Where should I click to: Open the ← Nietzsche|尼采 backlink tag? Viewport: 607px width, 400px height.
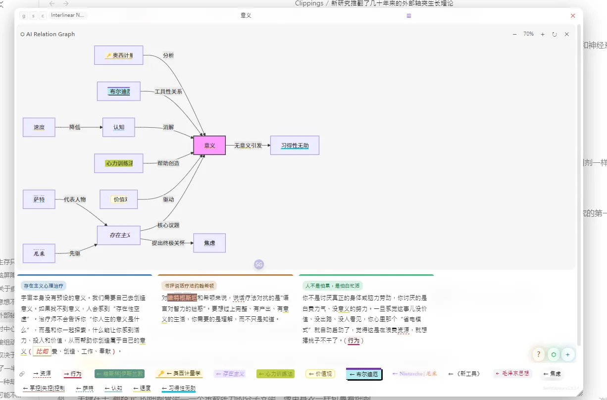pos(414,374)
